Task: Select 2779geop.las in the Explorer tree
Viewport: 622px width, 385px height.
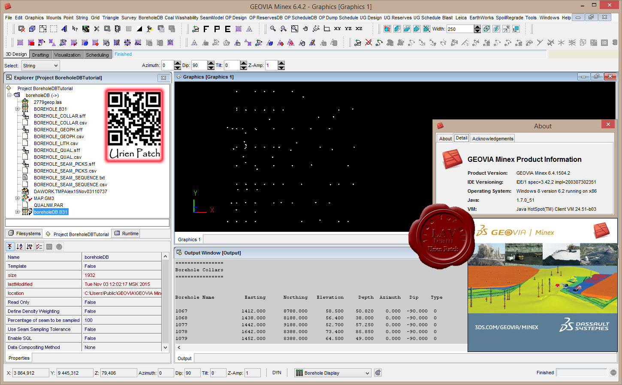Action: coord(48,102)
